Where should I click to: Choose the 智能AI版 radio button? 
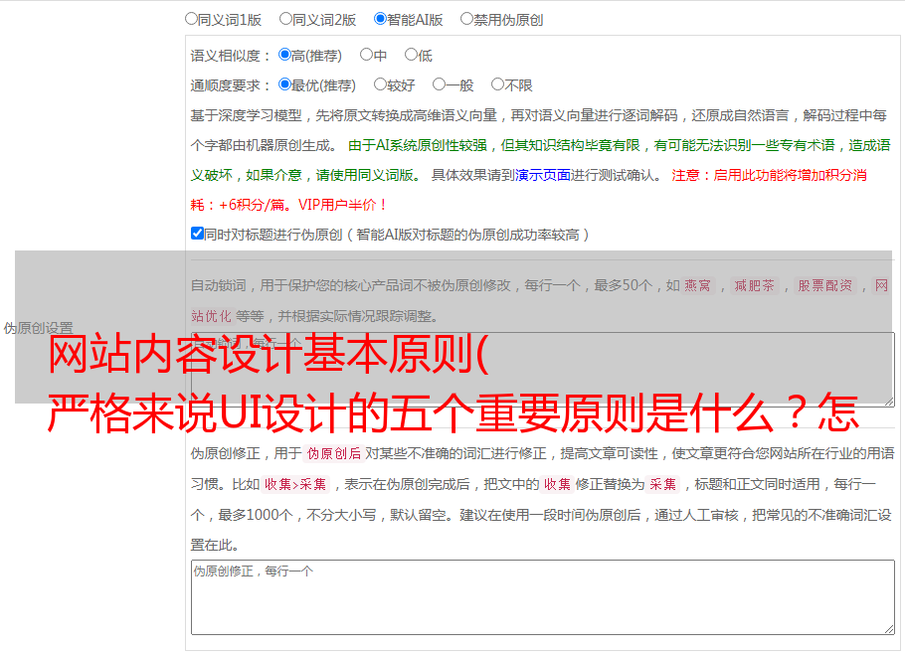pyautogui.click(x=381, y=19)
